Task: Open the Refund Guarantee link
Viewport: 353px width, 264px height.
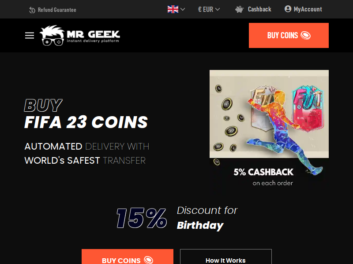Action: pyautogui.click(x=57, y=10)
